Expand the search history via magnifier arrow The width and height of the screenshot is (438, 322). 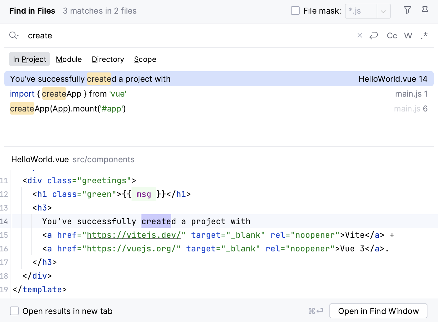point(14,35)
